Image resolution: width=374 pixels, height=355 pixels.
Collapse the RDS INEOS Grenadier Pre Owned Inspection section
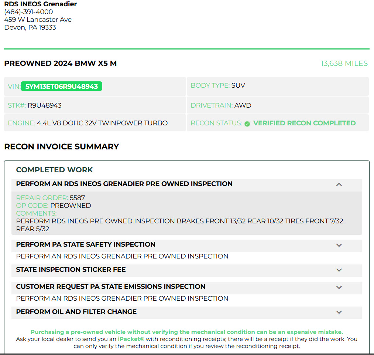pyautogui.click(x=339, y=185)
